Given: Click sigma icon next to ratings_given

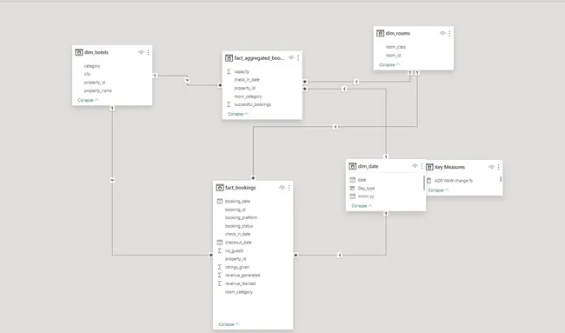Looking at the screenshot, I should pos(220,267).
